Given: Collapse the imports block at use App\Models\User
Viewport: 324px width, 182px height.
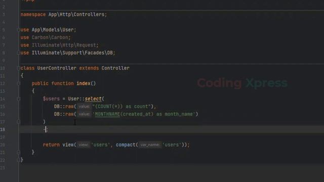Looking at the screenshot, I should pos(18,30).
